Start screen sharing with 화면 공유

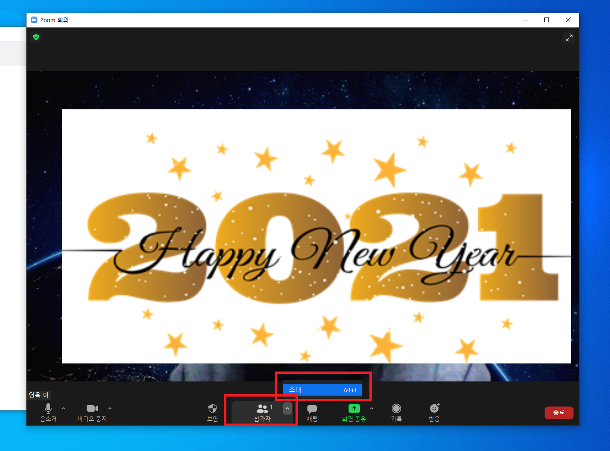(x=354, y=412)
